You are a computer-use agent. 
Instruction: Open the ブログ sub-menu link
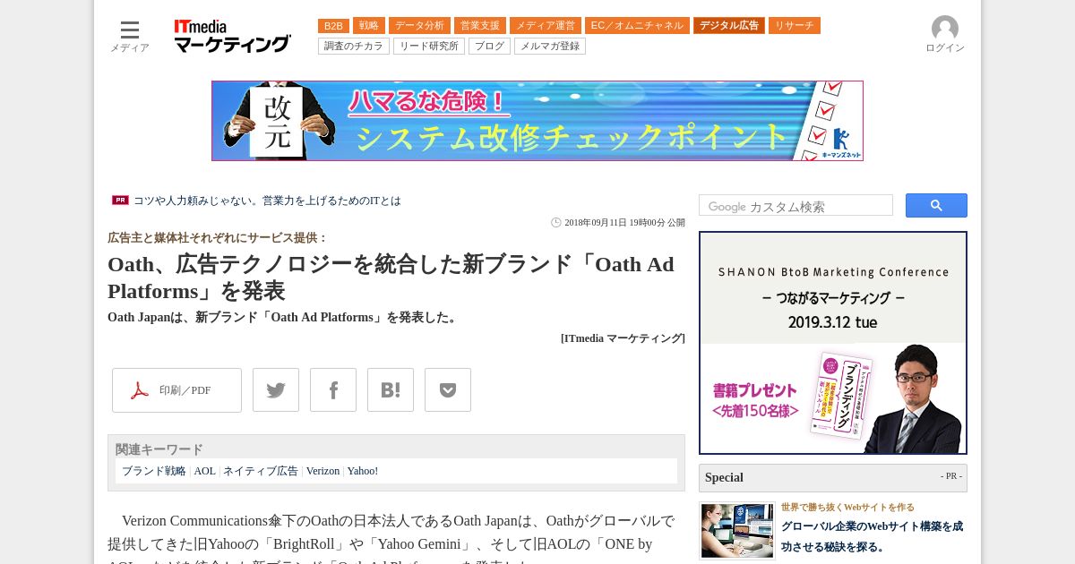[x=489, y=46]
